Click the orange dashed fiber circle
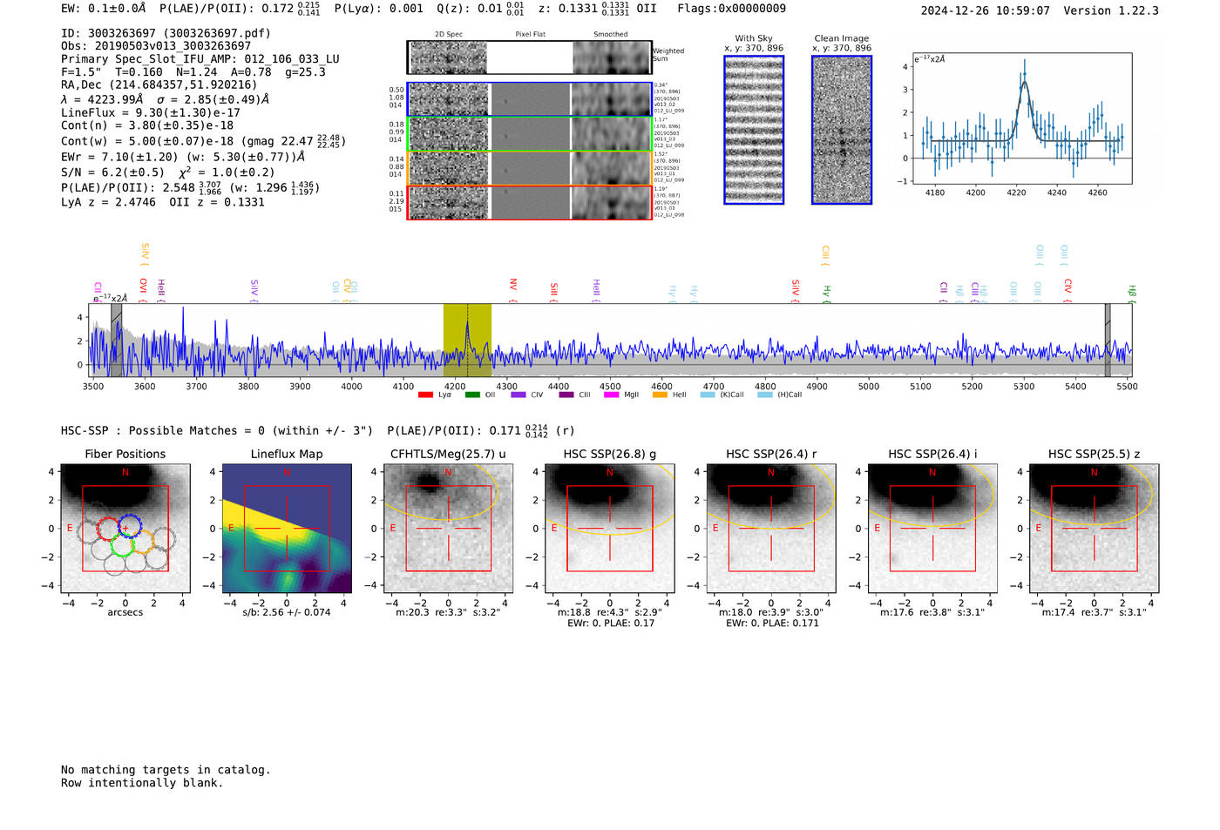 point(142,543)
